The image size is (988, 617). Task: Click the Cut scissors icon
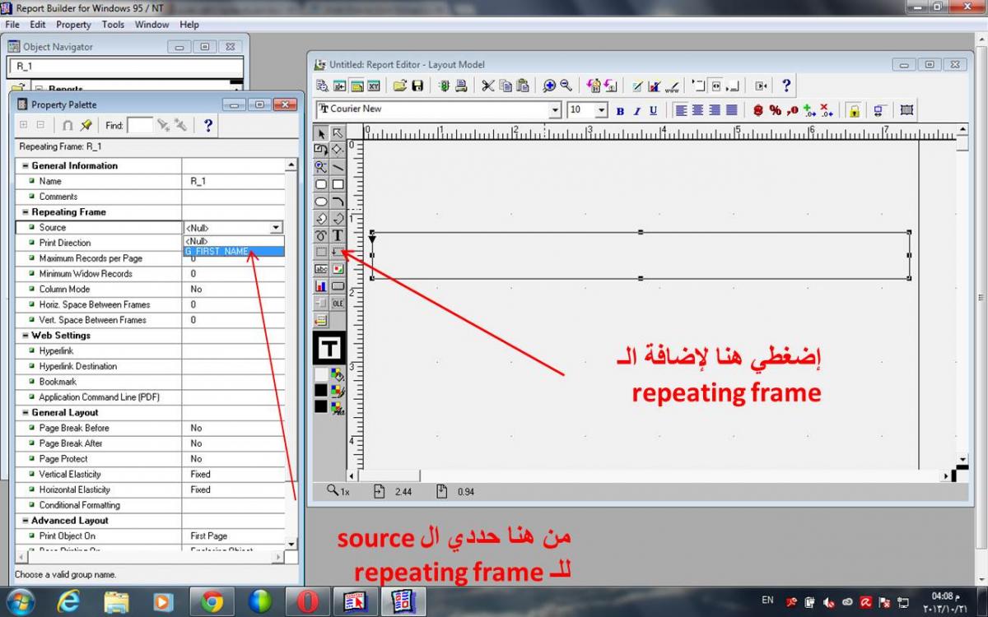point(487,86)
